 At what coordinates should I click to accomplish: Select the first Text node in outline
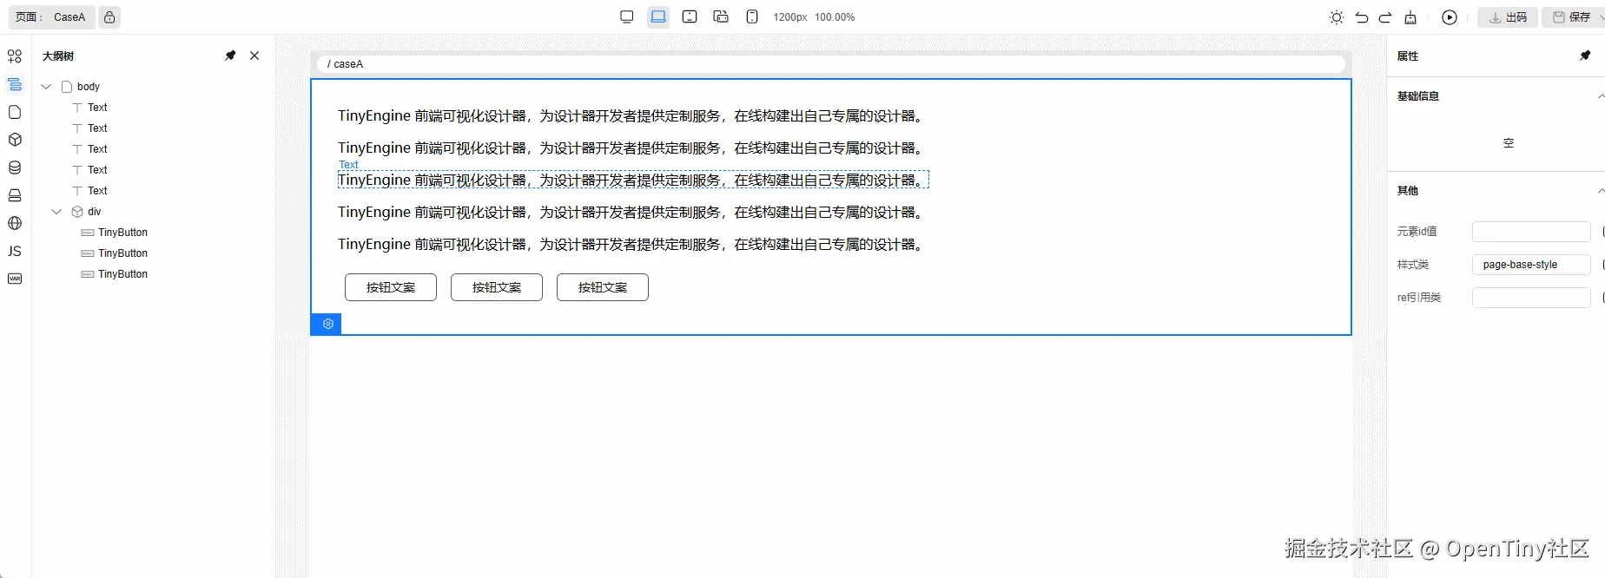(97, 108)
